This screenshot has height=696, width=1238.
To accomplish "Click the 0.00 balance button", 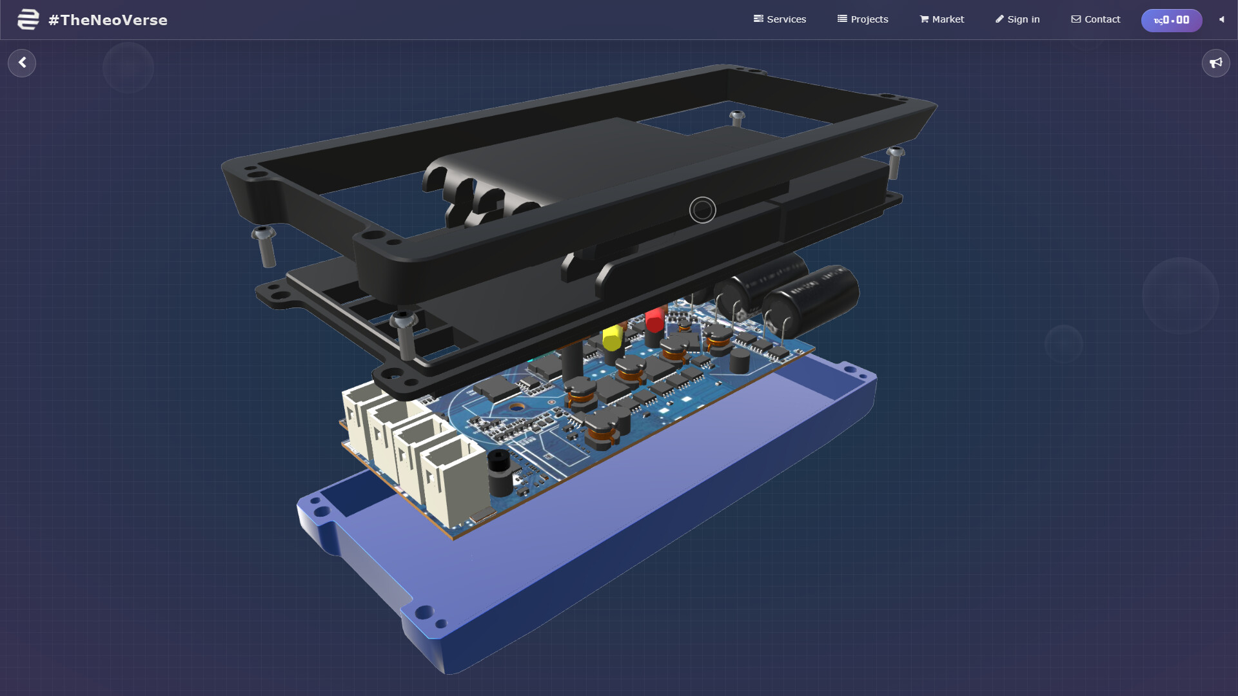I will pyautogui.click(x=1171, y=20).
